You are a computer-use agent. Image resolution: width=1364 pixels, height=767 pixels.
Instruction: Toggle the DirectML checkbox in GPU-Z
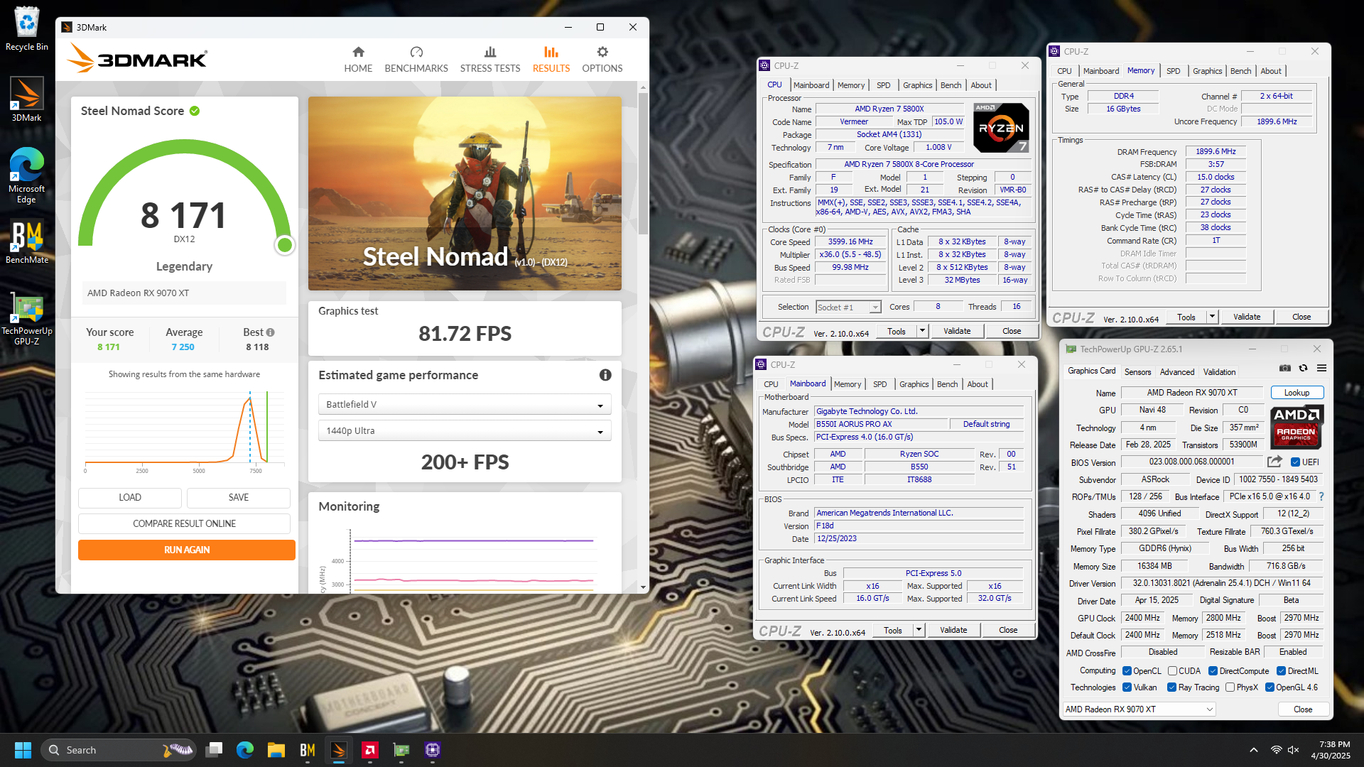[1281, 671]
